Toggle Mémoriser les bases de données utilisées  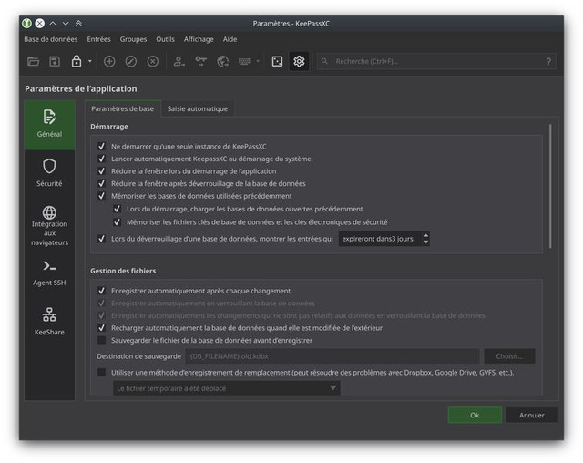tap(101, 196)
